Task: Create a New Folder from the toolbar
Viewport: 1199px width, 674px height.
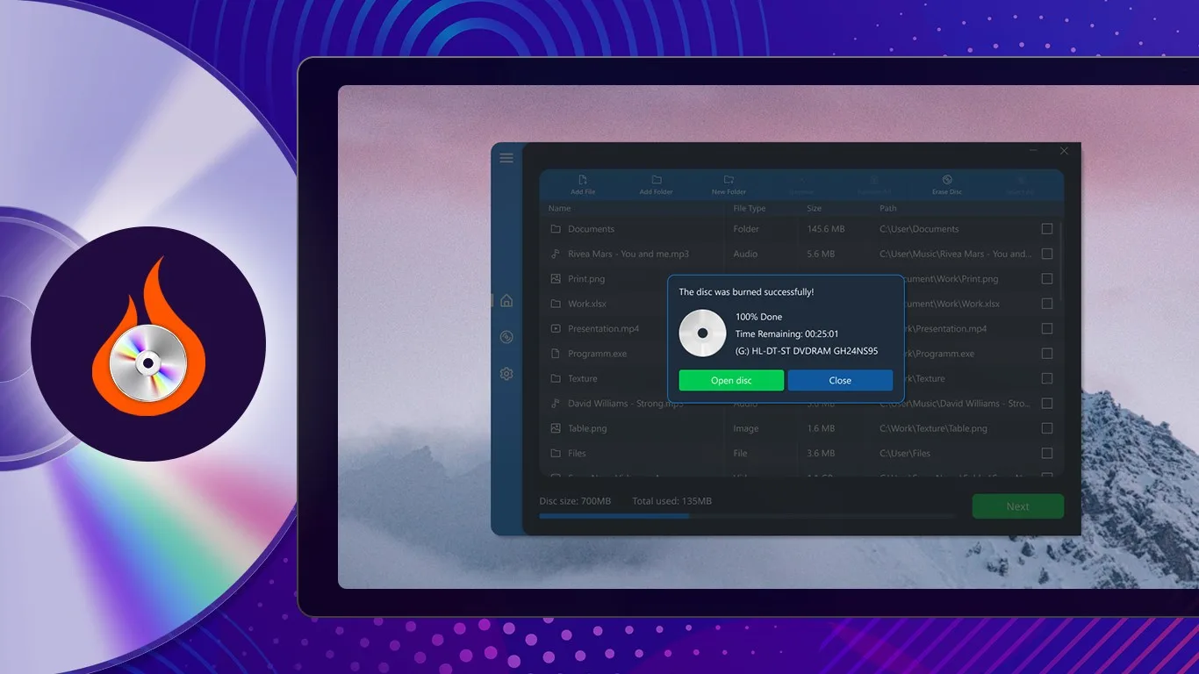Action: pyautogui.click(x=729, y=184)
